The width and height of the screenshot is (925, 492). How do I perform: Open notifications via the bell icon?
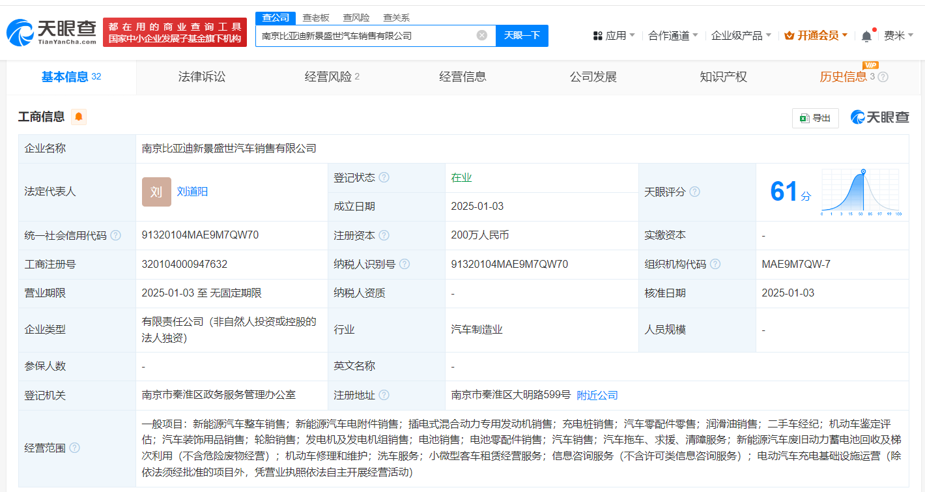[866, 36]
